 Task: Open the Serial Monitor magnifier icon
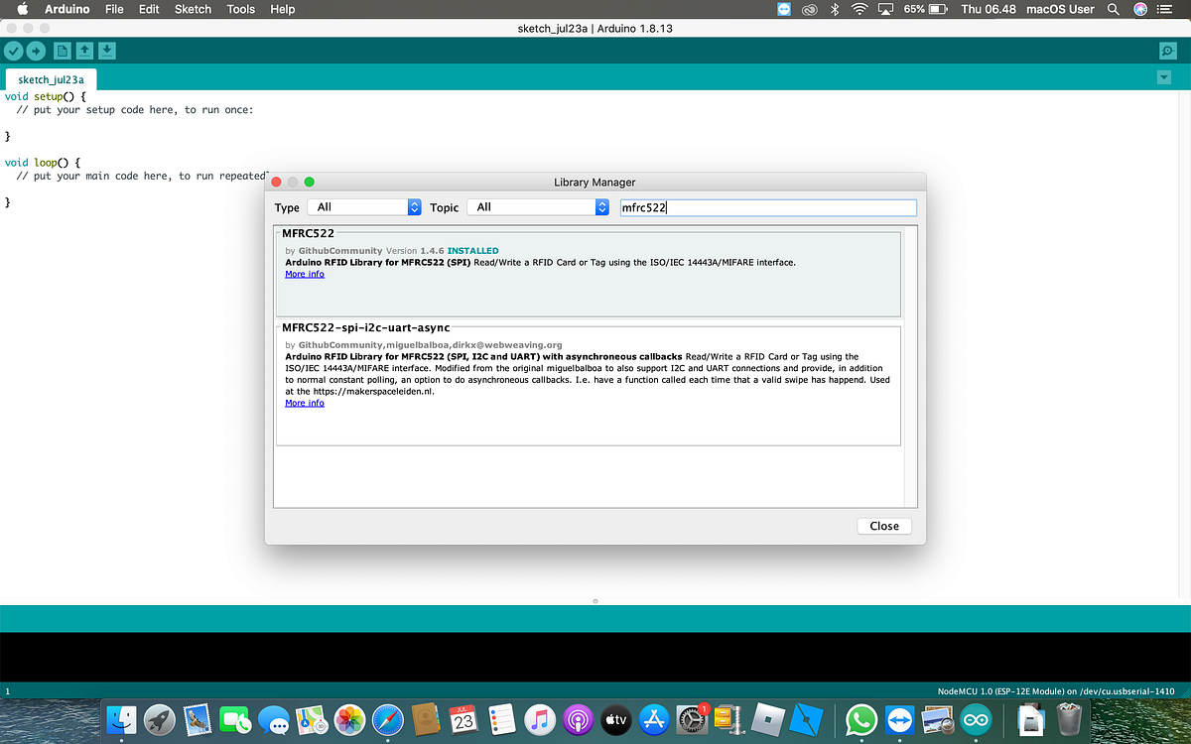[x=1168, y=51]
